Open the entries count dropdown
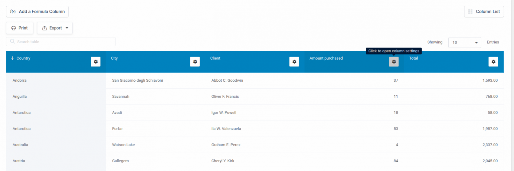The height and width of the screenshot is (171, 514). coord(464,42)
